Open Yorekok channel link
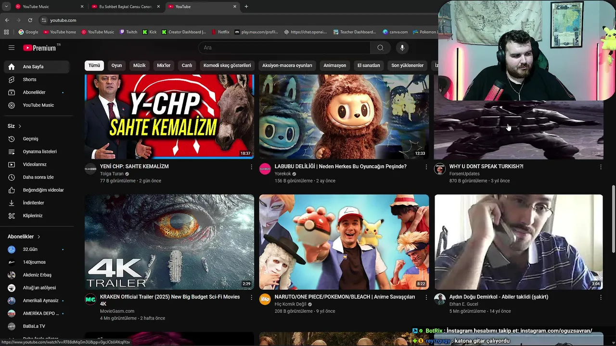The width and height of the screenshot is (616, 346). click(x=283, y=174)
